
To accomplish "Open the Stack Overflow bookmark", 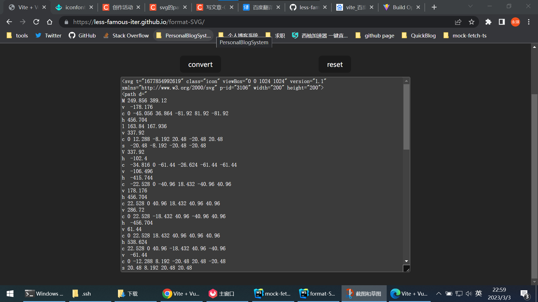I will (126, 36).
